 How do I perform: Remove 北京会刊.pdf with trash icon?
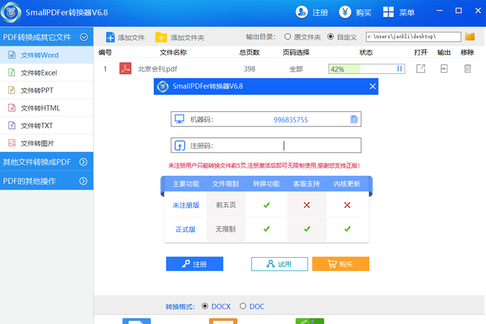tap(467, 69)
